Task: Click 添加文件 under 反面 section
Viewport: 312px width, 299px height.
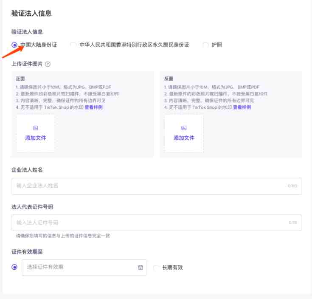Action: 184,138
